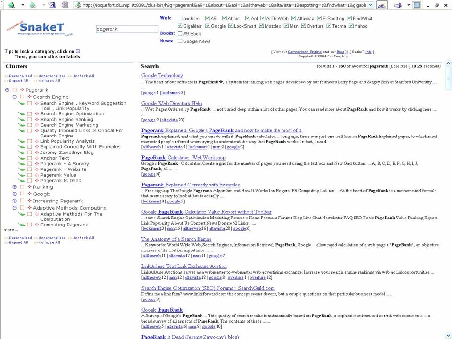Click red lock cross next to Explained Correctly With Examples
Screen dimensions: 452x339
pyautogui.click(x=37, y=147)
